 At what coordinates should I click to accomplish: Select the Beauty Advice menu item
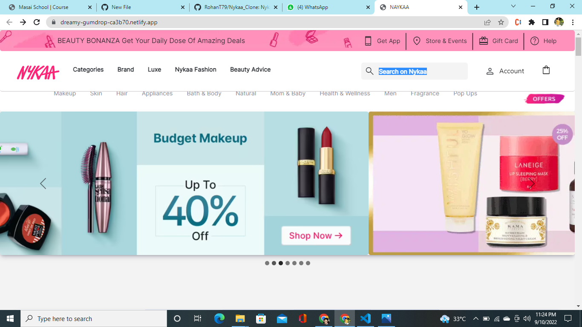pyautogui.click(x=250, y=69)
